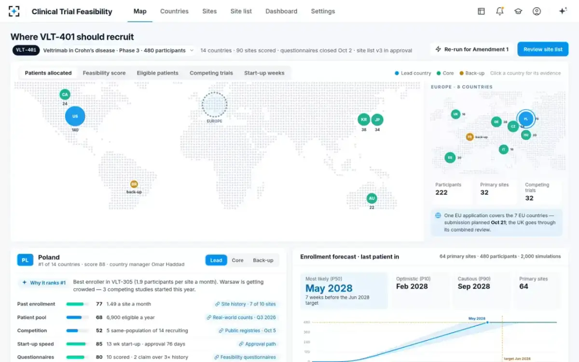579x362 pixels.
Task: Select the DE bubble in Europe inset
Action: coord(496,122)
